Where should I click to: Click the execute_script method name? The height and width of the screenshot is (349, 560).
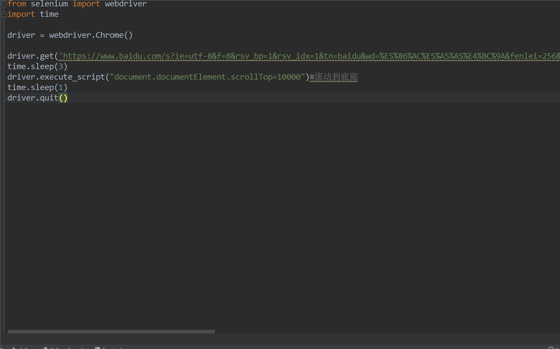[72, 77]
